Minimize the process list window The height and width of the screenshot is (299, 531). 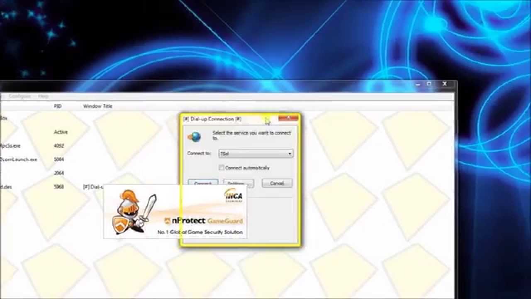click(418, 84)
